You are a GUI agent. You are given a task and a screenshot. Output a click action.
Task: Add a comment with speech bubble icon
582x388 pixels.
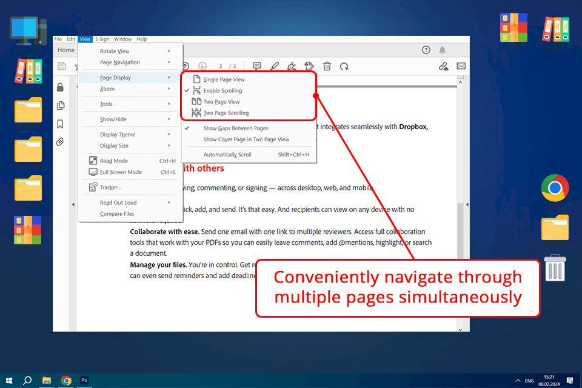256,66
